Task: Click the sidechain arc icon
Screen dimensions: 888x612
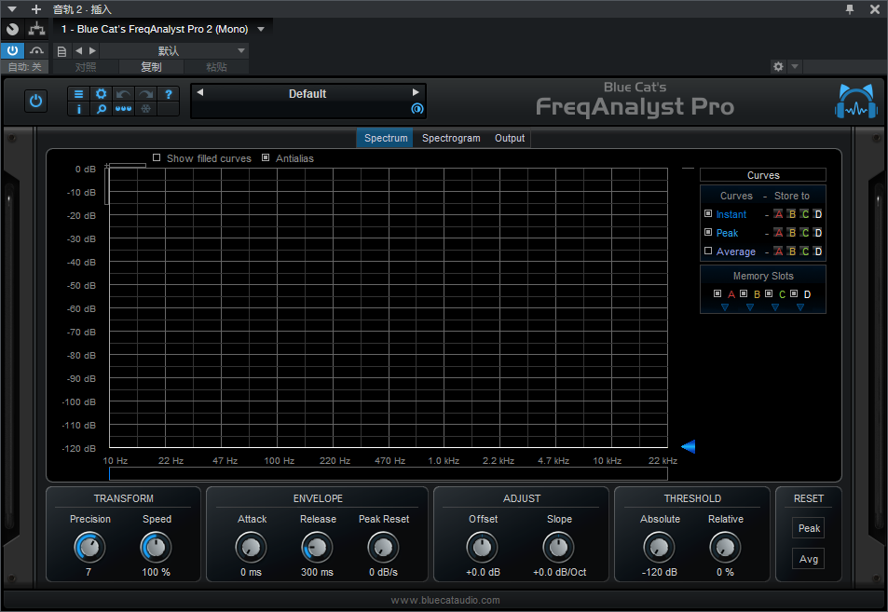Action: 37,50
